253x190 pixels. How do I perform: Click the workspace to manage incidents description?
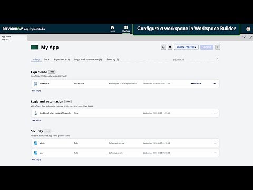[123, 83]
